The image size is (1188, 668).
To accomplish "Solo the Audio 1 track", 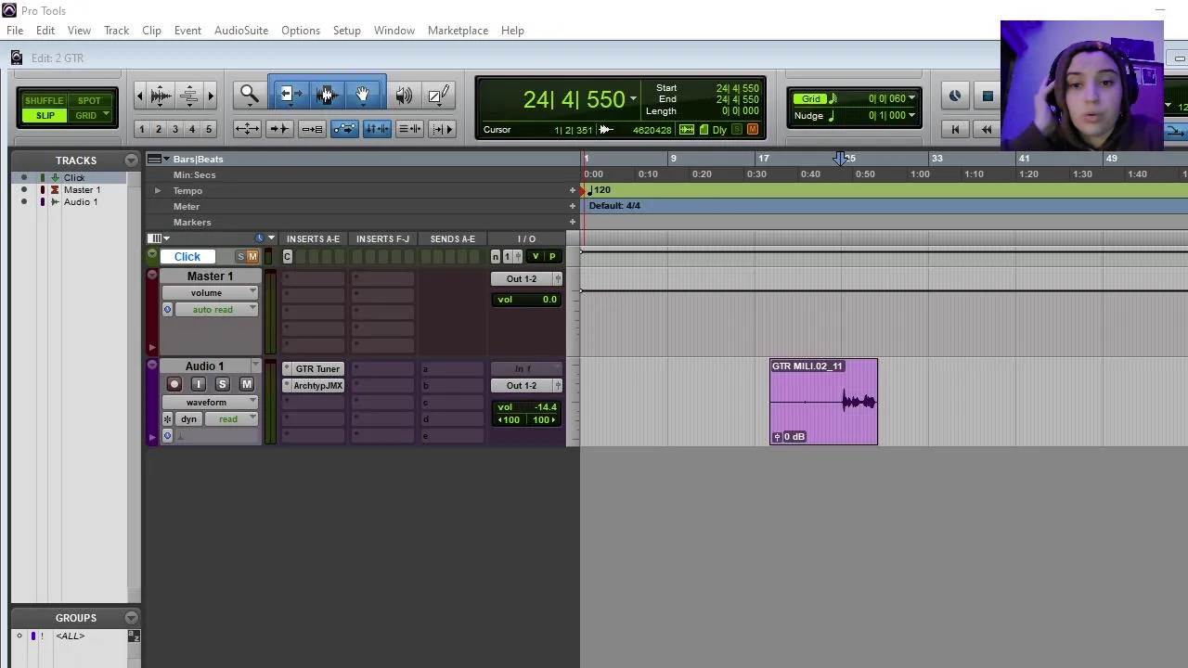I will [222, 384].
